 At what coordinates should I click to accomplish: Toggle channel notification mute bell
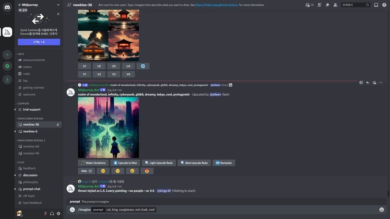tap(319, 5)
